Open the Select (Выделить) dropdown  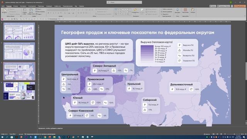tap(165, 14)
